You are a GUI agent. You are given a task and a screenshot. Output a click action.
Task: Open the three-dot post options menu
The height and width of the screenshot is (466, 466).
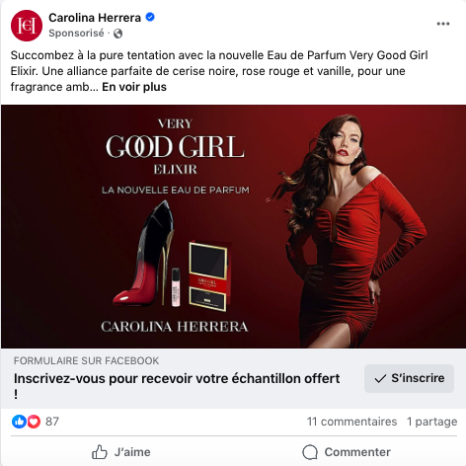443,24
